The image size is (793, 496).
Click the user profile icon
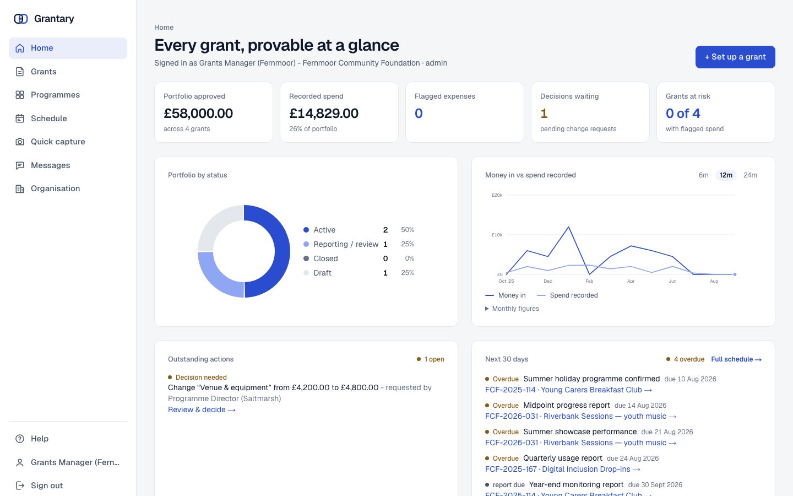pos(20,462)
